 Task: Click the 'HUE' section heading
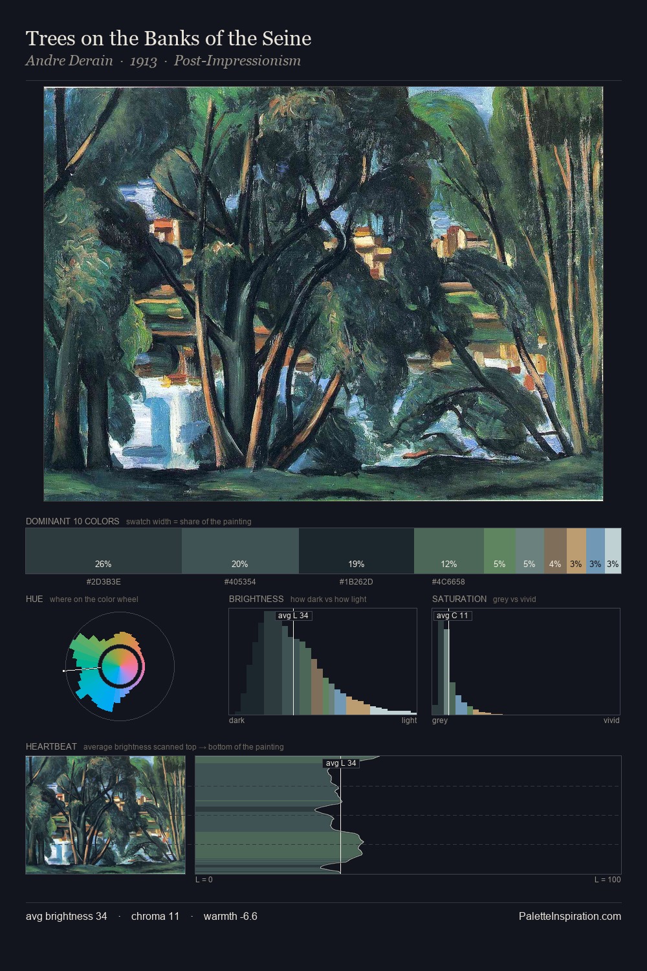34,599
